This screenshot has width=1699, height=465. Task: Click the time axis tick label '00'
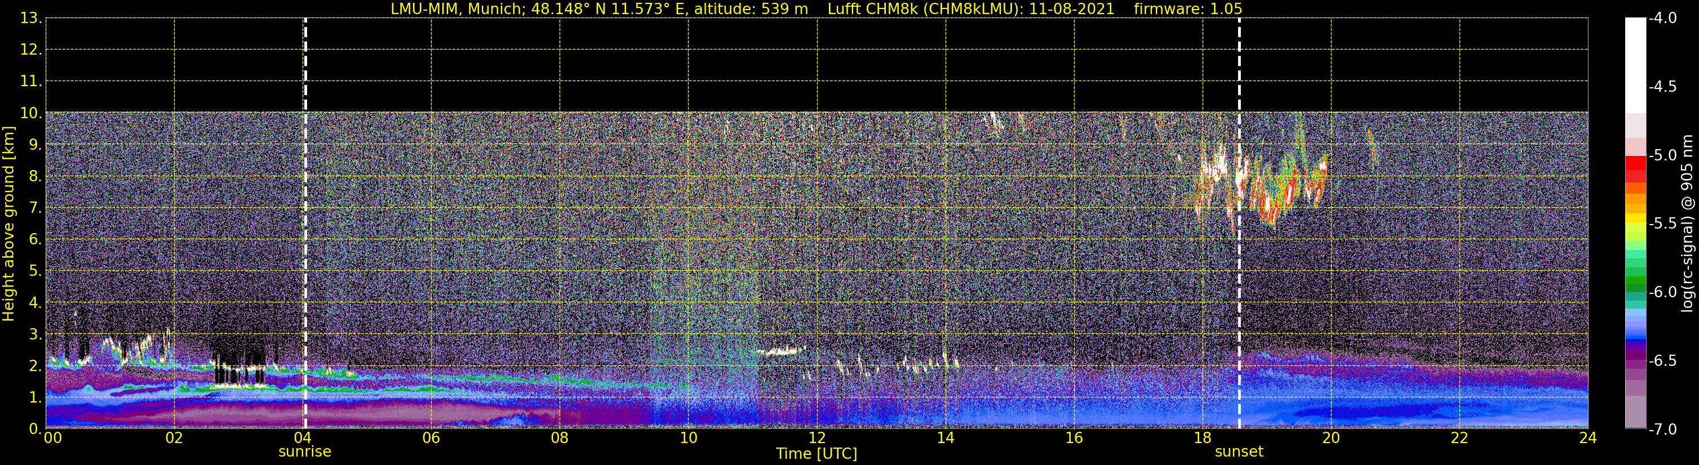point(53,439)
